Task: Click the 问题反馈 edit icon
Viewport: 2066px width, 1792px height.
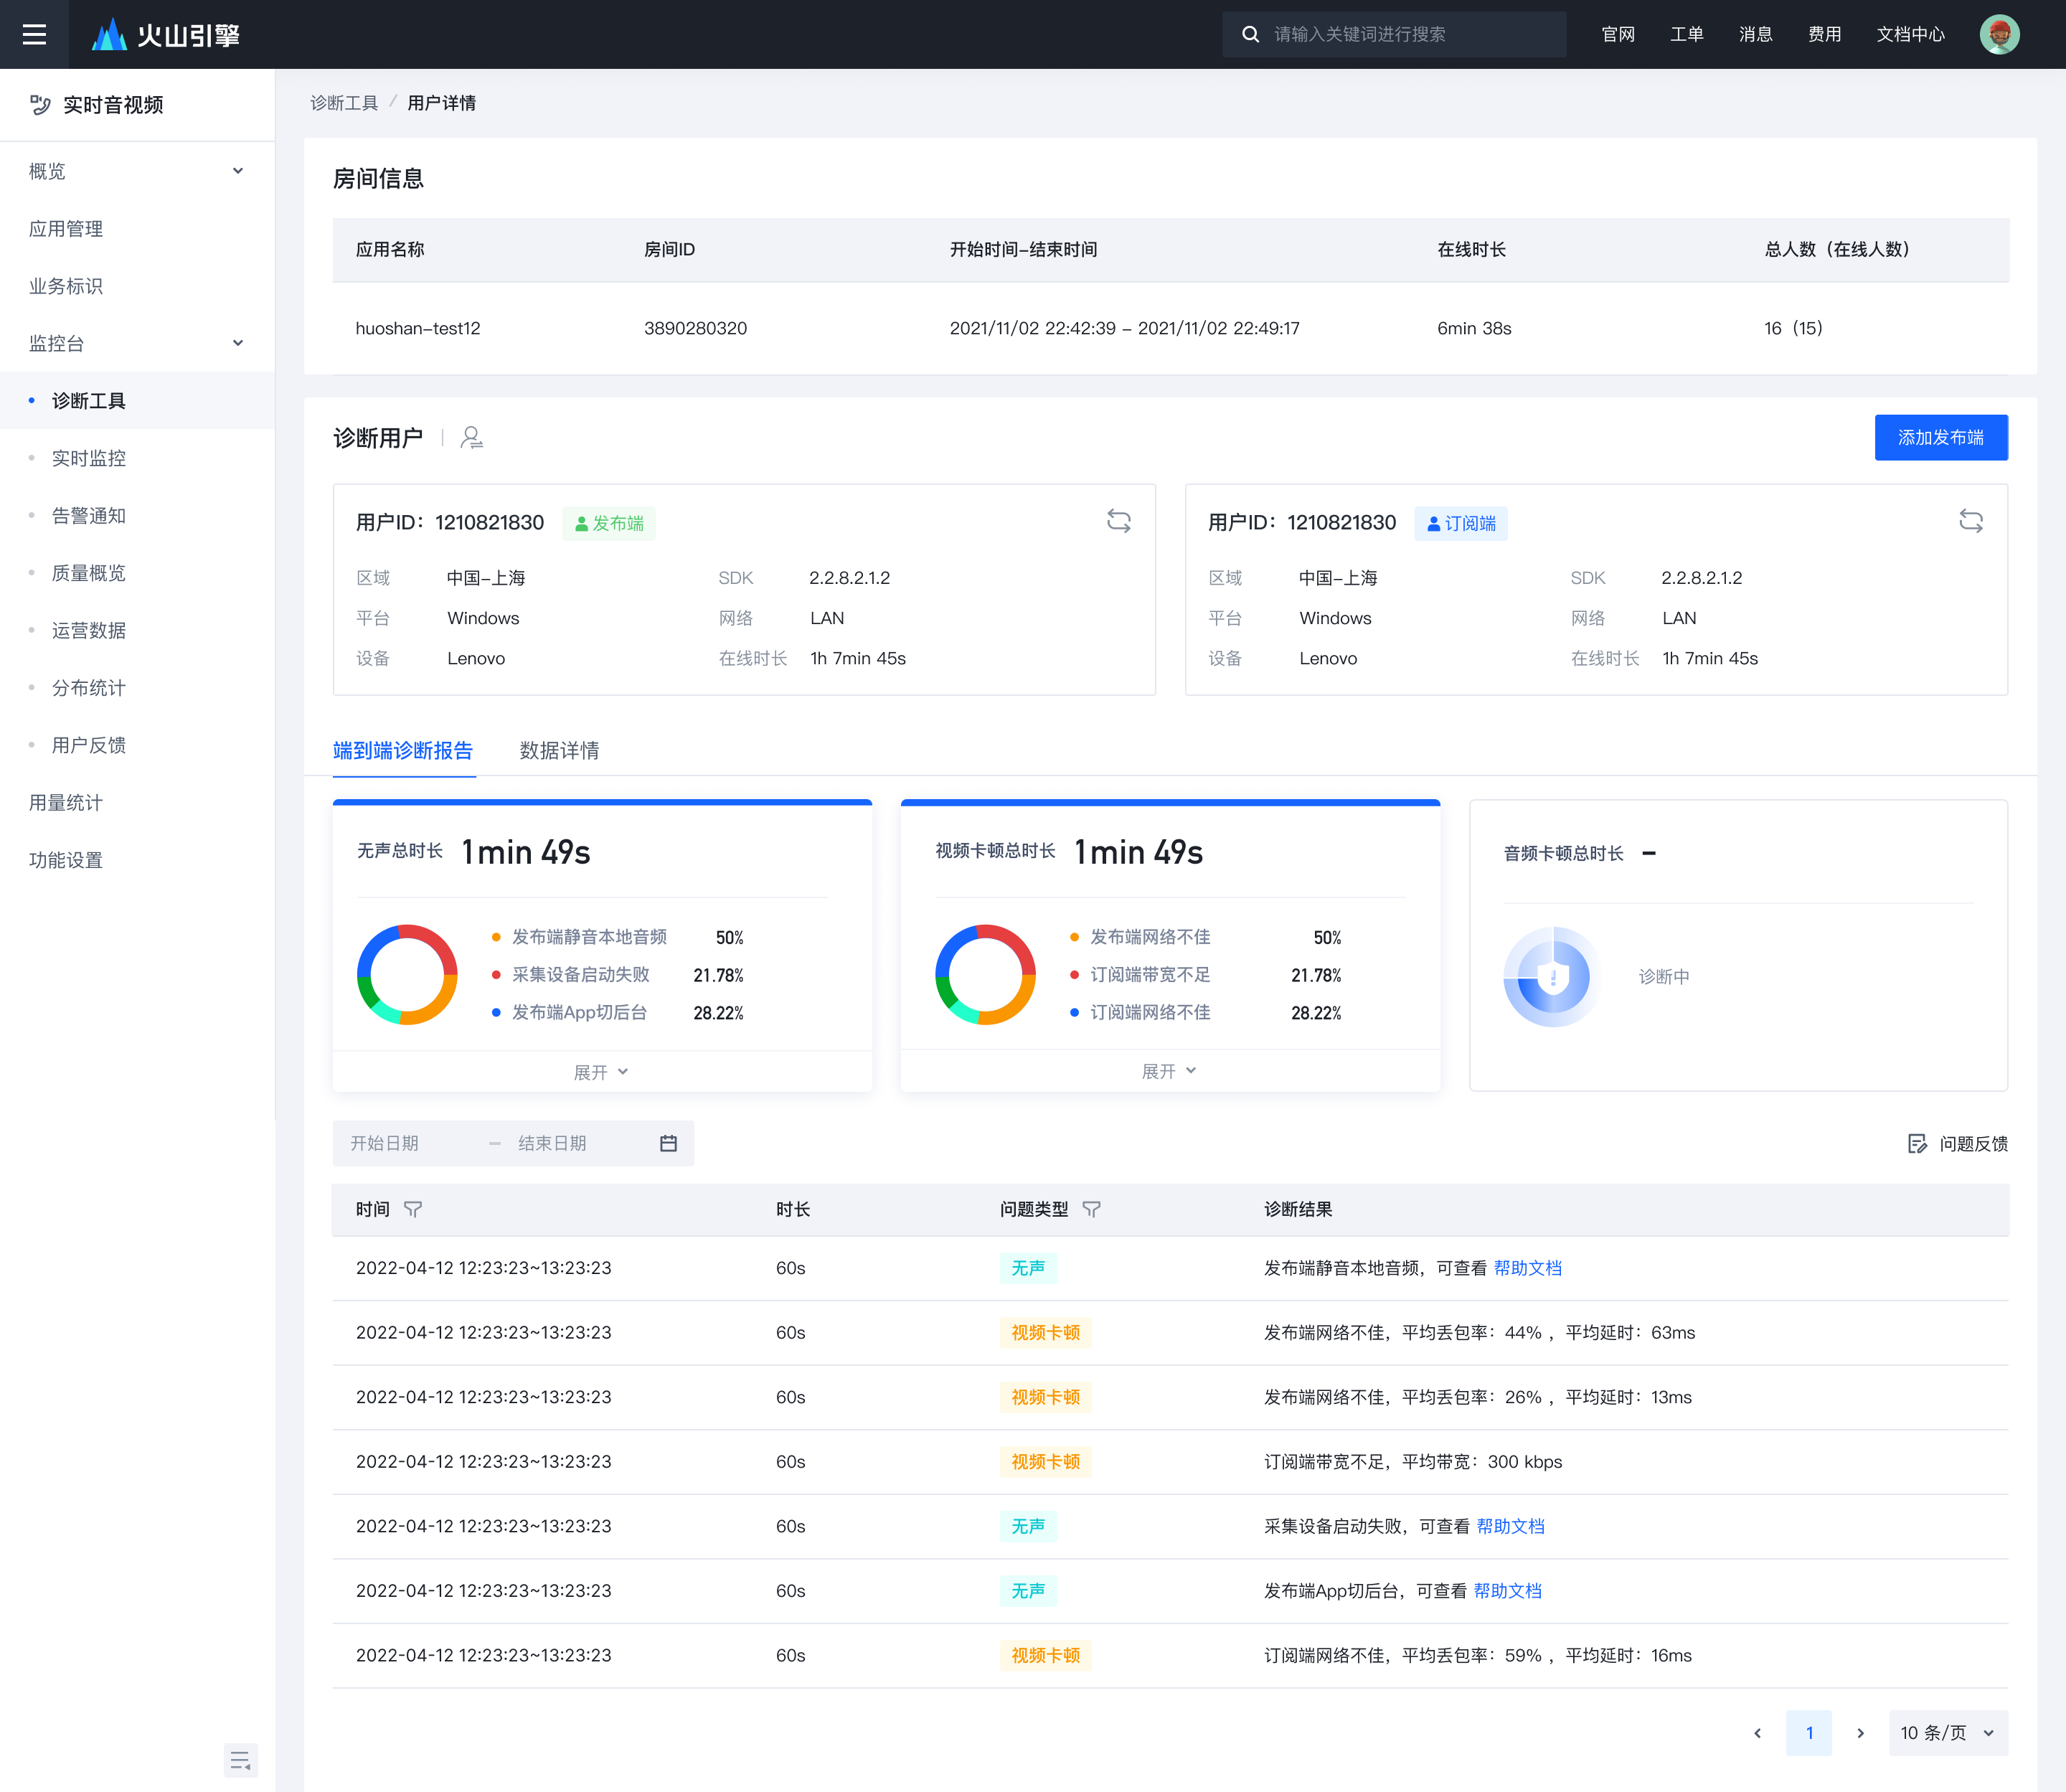Action: click(x=1917, y=1144)
